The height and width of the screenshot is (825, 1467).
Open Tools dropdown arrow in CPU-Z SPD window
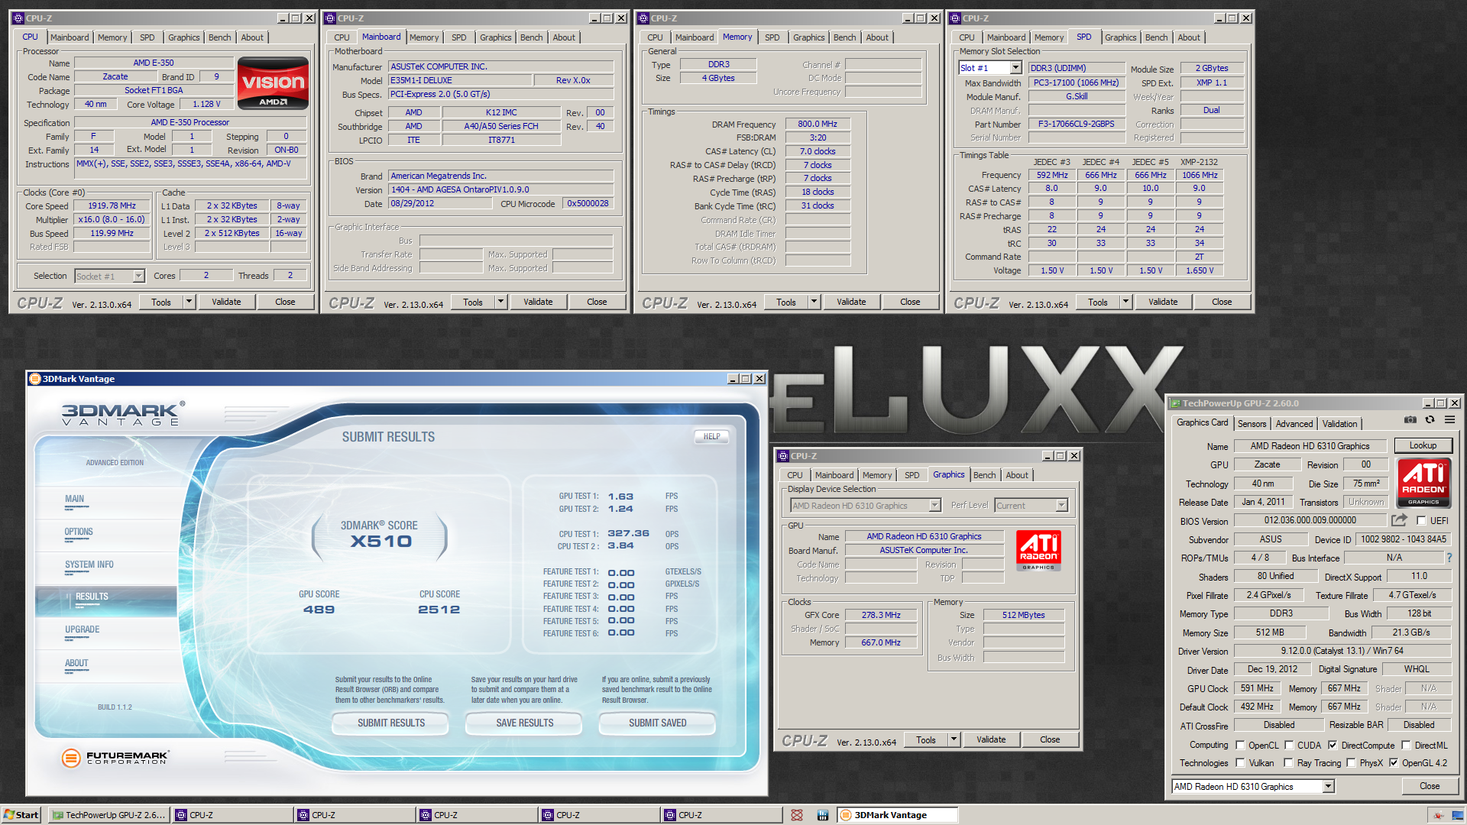click(1125, 302)
